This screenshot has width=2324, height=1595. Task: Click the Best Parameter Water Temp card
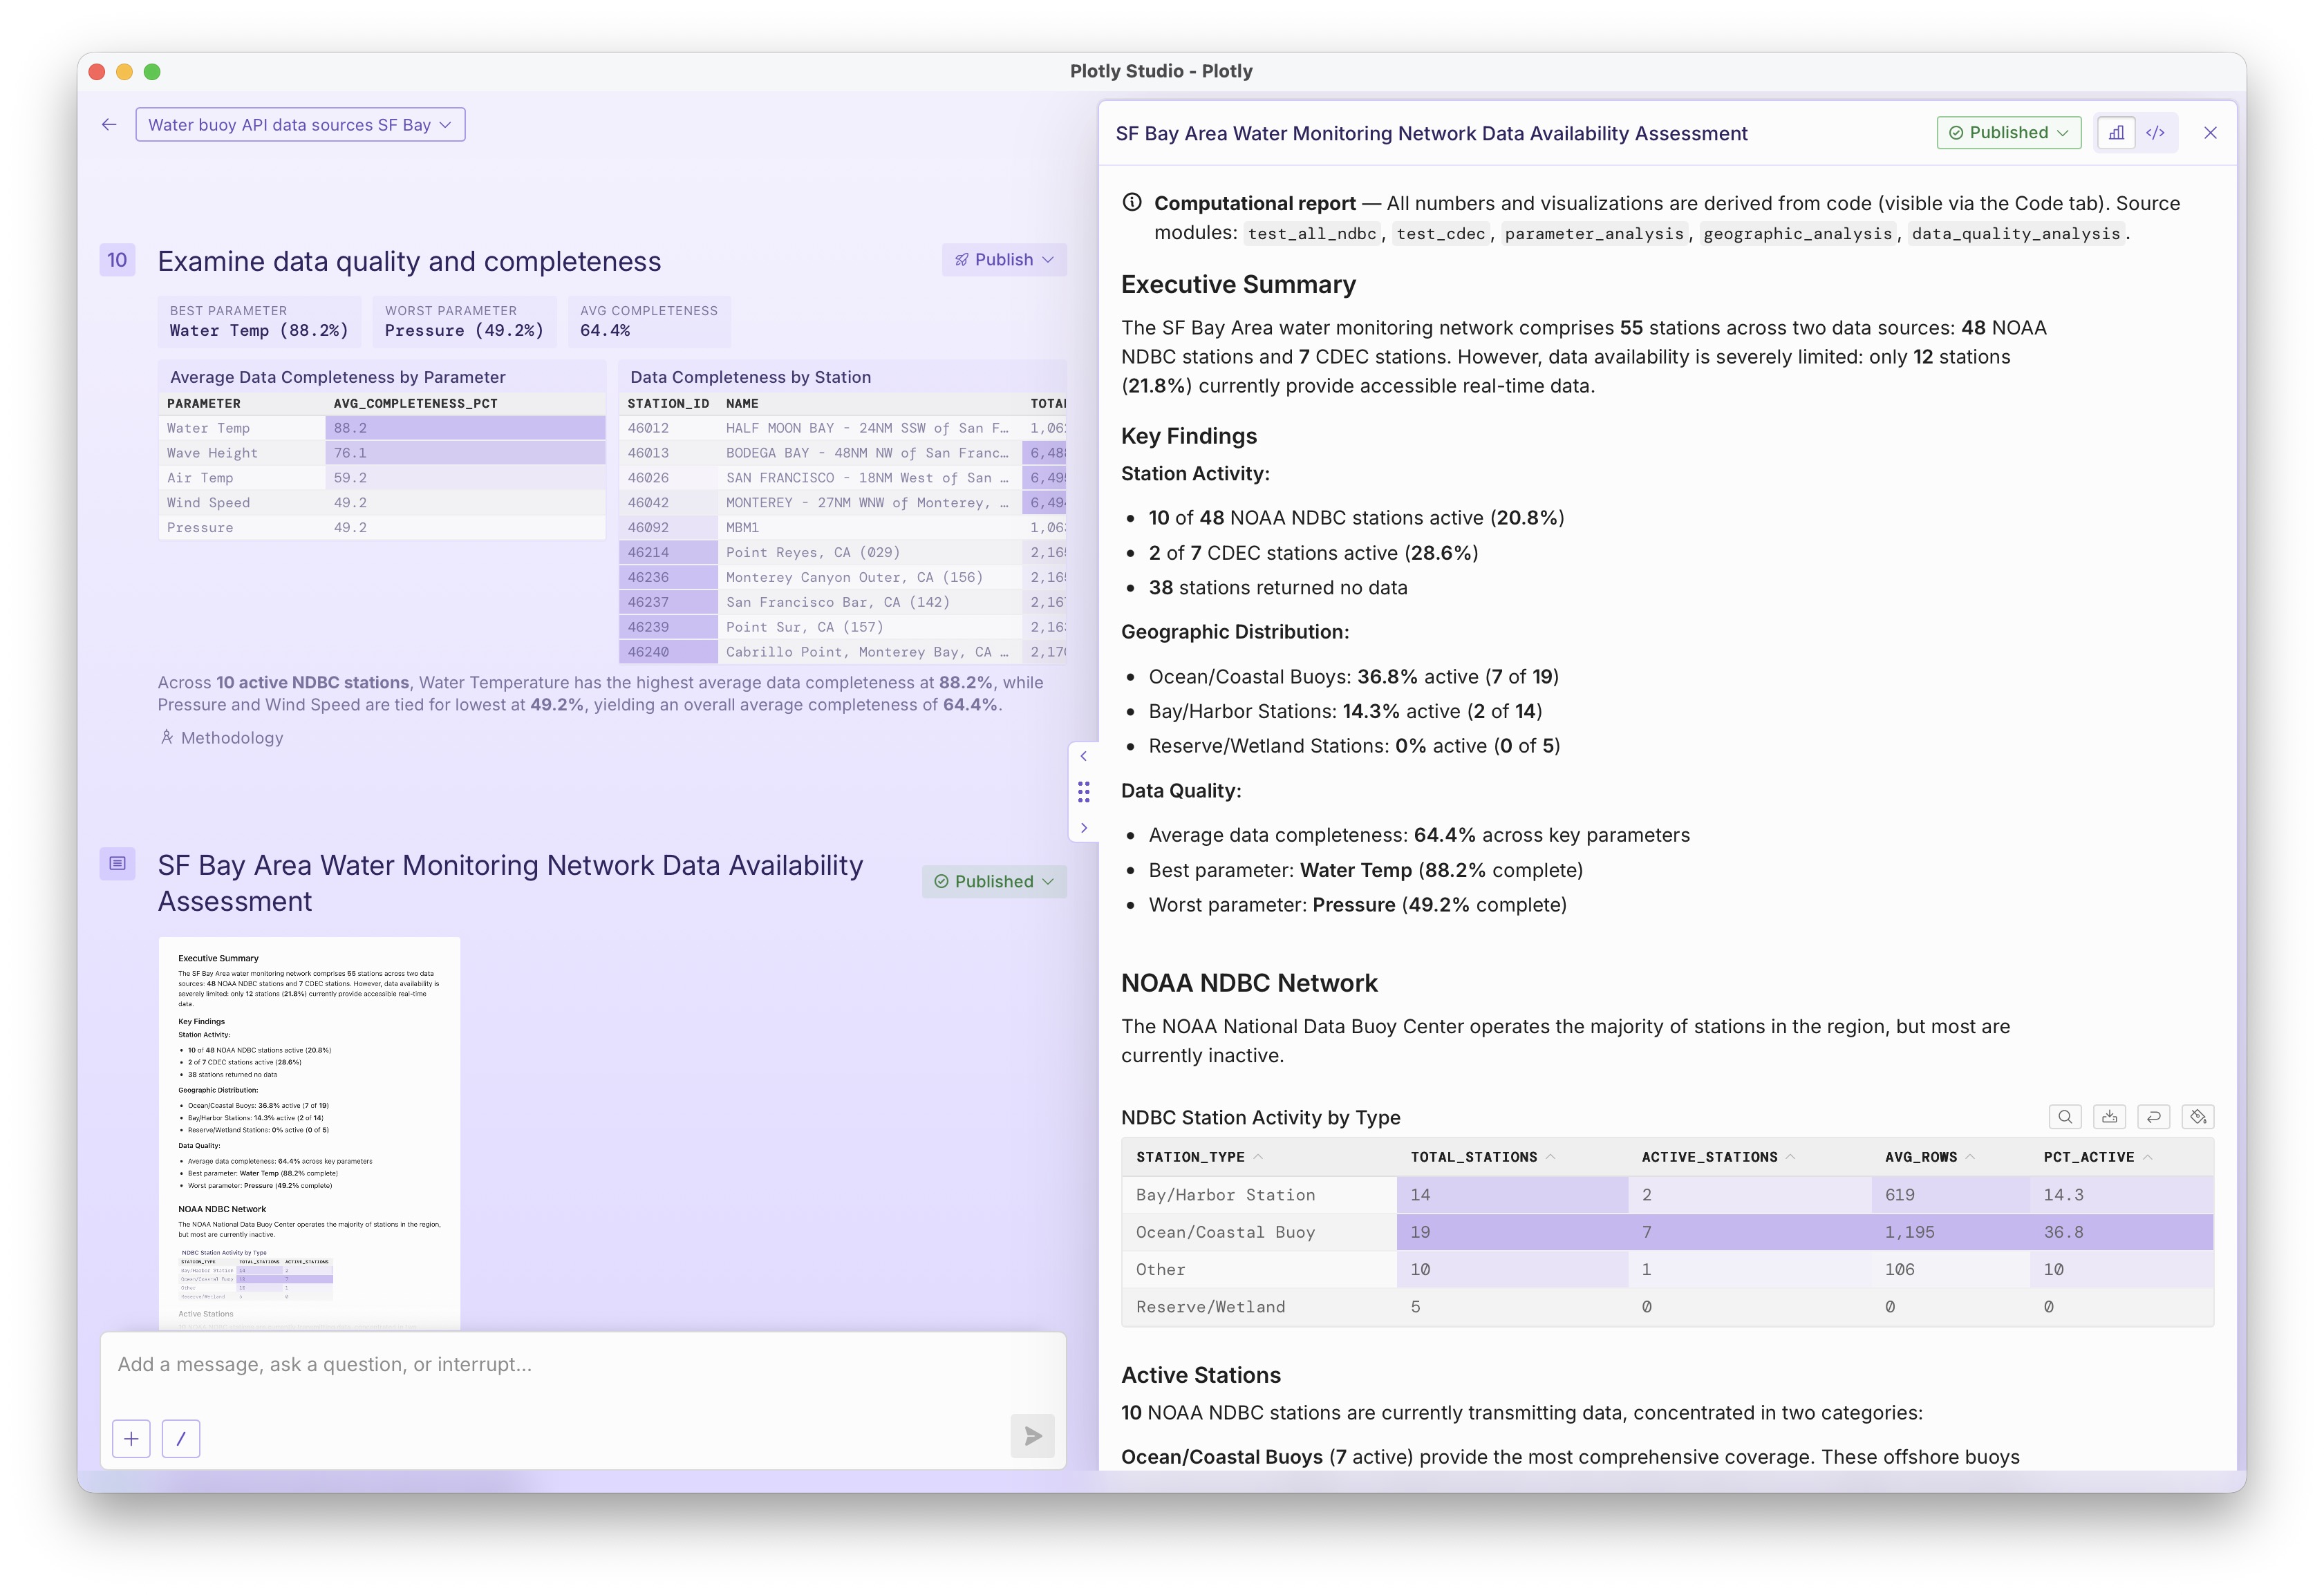(x=259, y=321)
